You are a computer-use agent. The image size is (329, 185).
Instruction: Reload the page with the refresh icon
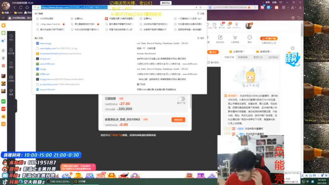point(21,7)
